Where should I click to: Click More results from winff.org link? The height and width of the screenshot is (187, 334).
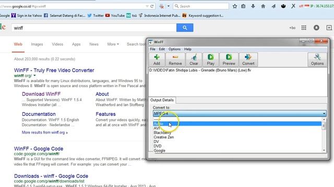45,132
